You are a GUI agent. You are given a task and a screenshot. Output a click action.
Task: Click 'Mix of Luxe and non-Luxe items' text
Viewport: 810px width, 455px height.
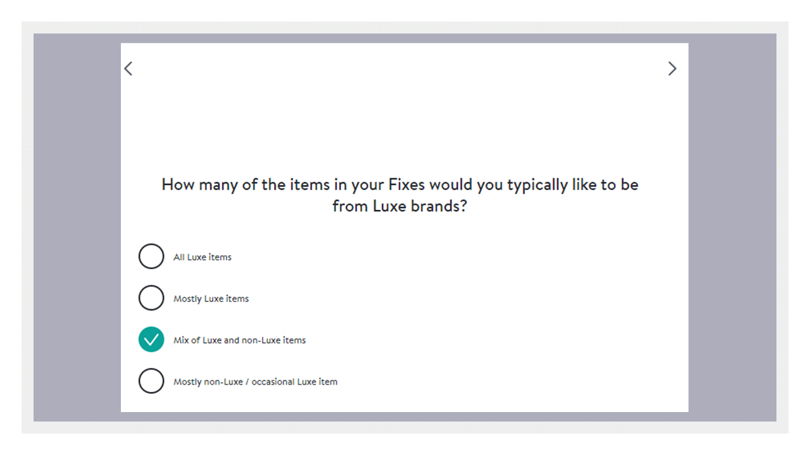240,340
